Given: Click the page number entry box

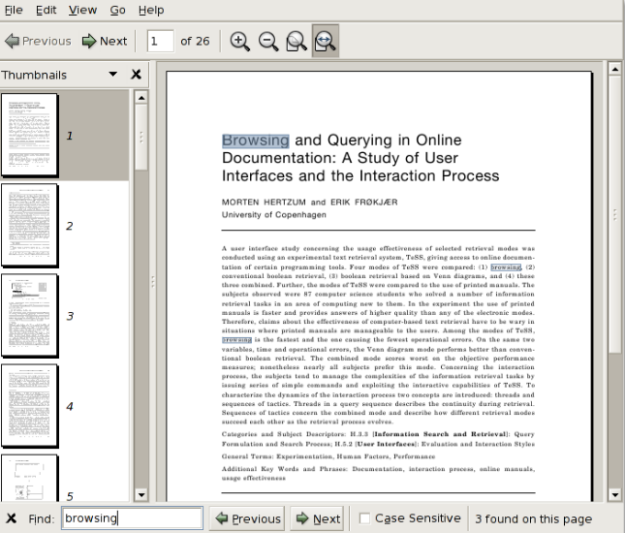Looking at the screenshot, I should pos(160,41).
